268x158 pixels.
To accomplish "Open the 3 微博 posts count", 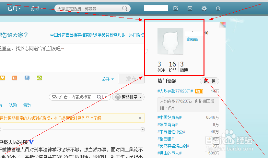I will point(184,67).
